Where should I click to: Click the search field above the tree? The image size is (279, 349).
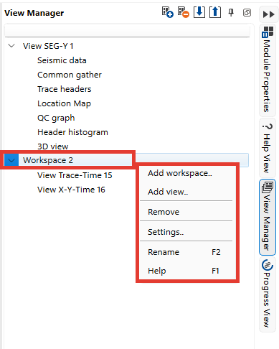click(127, 31)
